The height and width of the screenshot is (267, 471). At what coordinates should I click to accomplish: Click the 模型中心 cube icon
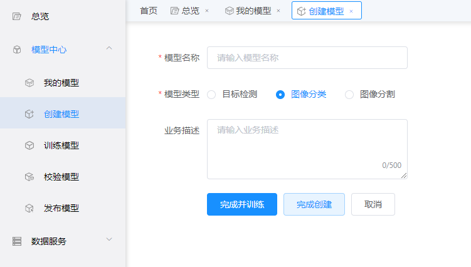tap(17, 50)
